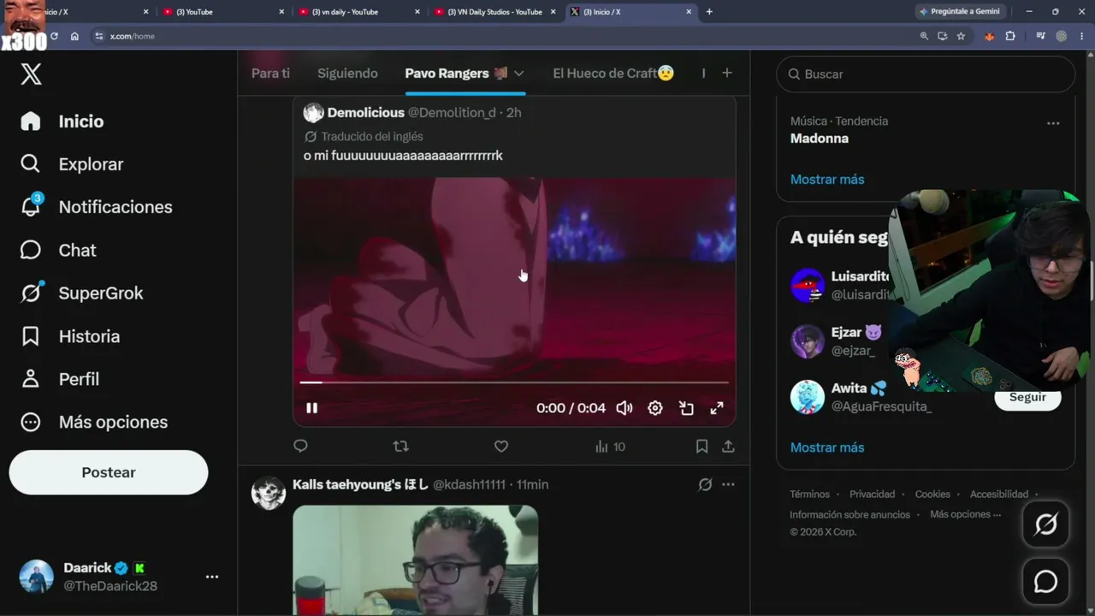Open video settings gear
1095x616 pixels.
655,408
